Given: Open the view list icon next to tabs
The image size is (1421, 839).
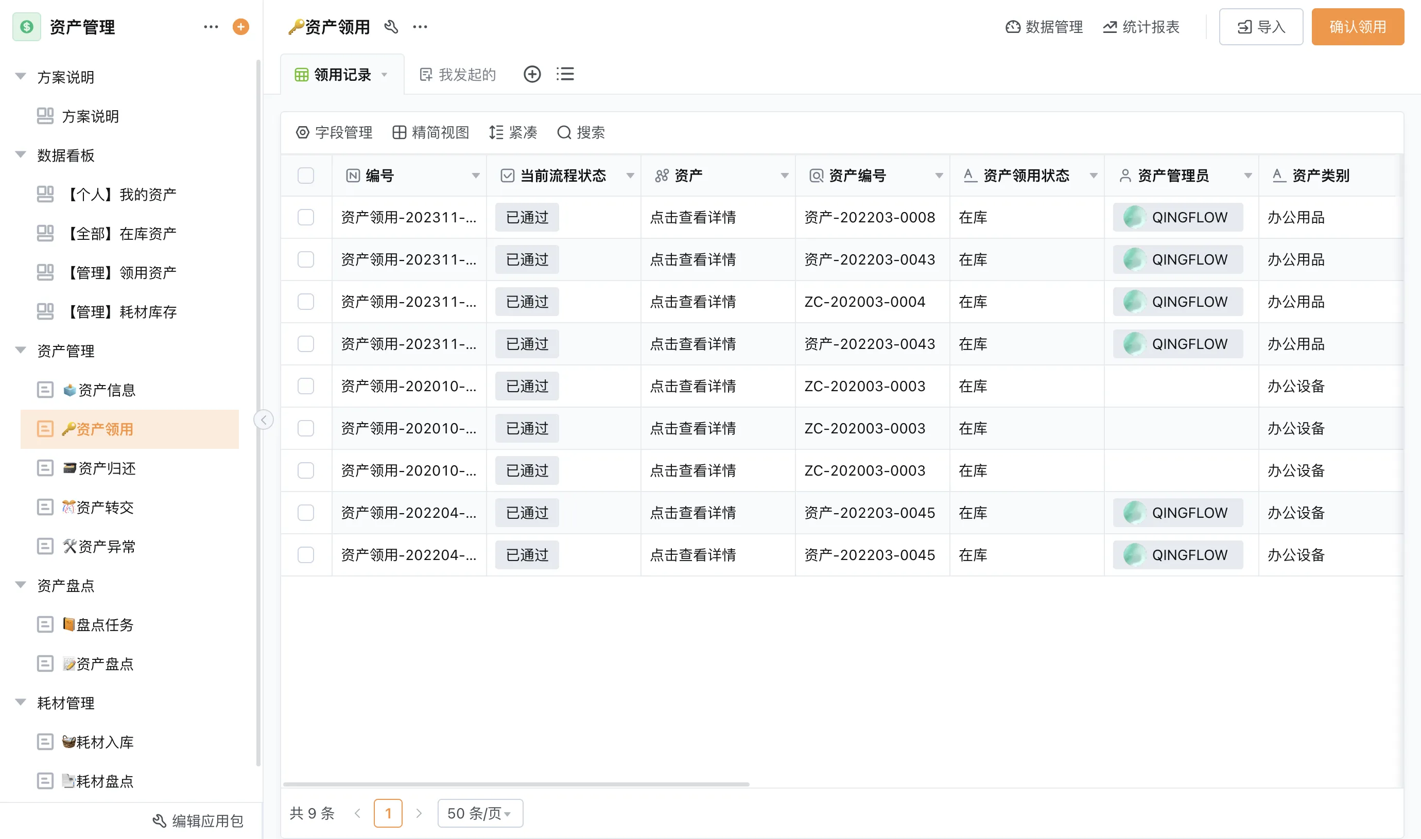Looking at the screenshot, I should [x=565, y=74].
